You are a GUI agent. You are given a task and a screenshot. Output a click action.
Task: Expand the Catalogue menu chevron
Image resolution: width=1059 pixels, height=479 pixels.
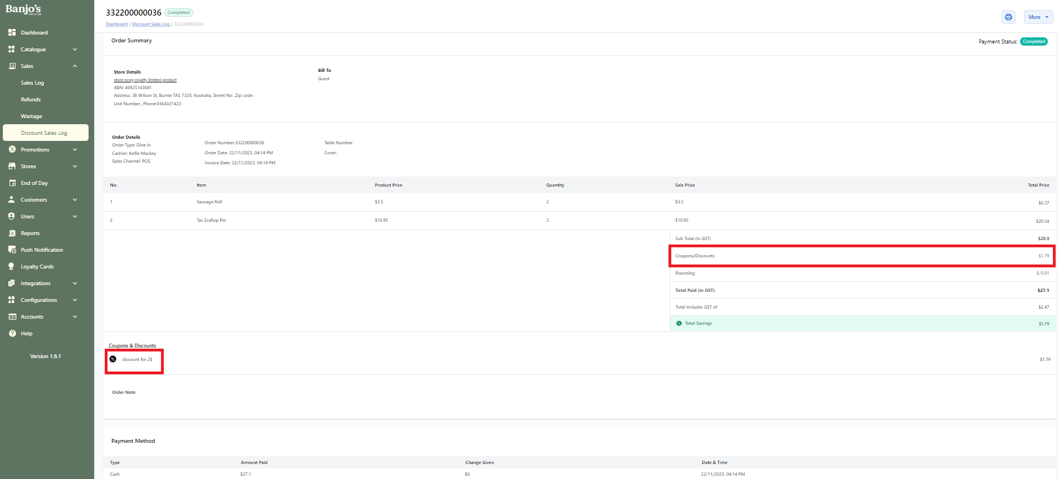pyautogui.click(x=75, y=50)
